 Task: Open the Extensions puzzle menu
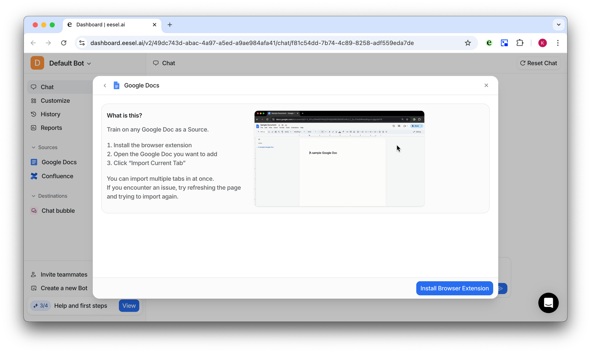pyautogui.click(x=520, y=43)
